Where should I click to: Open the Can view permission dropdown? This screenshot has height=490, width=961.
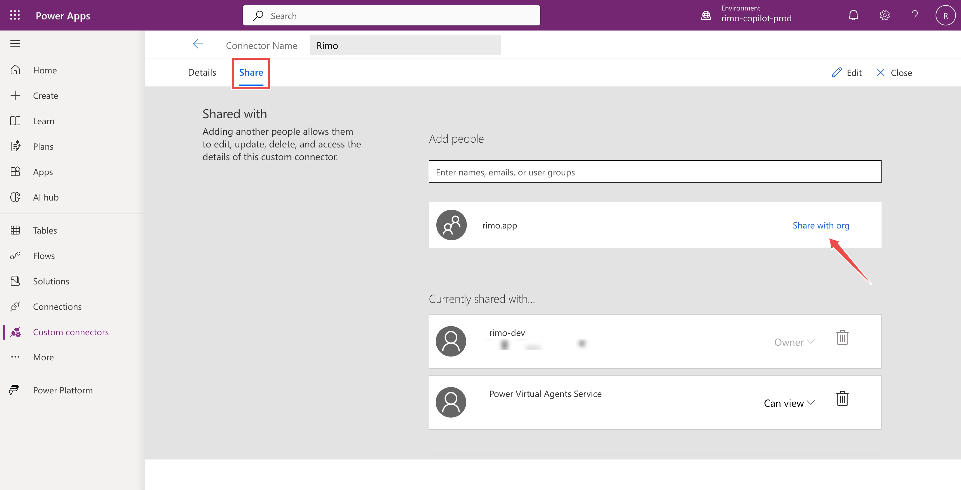pos(789,403)
